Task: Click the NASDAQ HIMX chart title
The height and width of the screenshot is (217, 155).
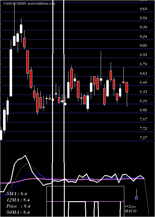Action: point(29,4)
